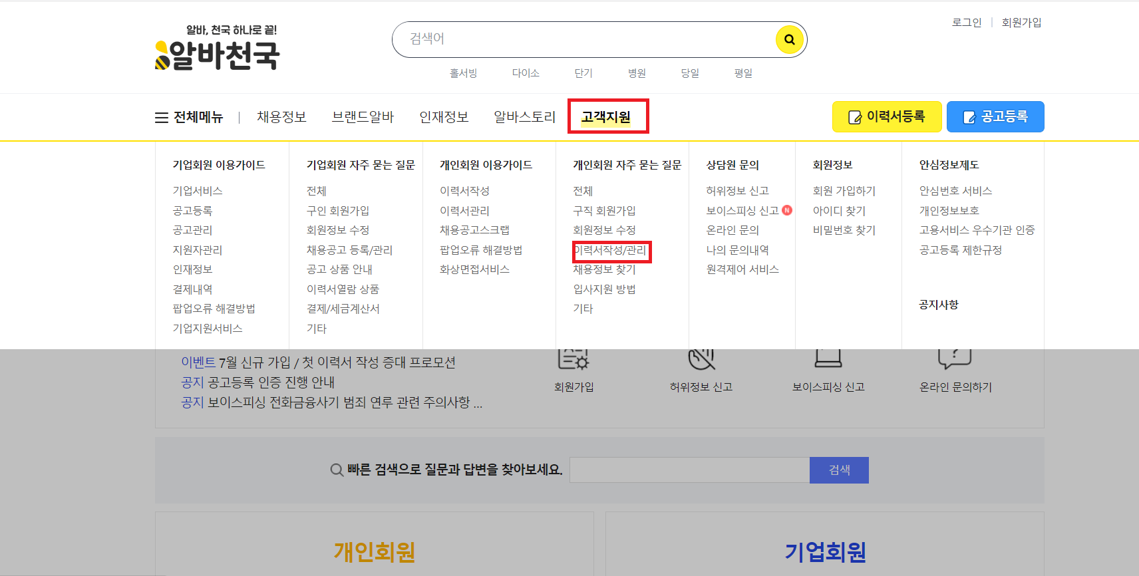Click the 병원 suggested keyword

tap(637, 73)
